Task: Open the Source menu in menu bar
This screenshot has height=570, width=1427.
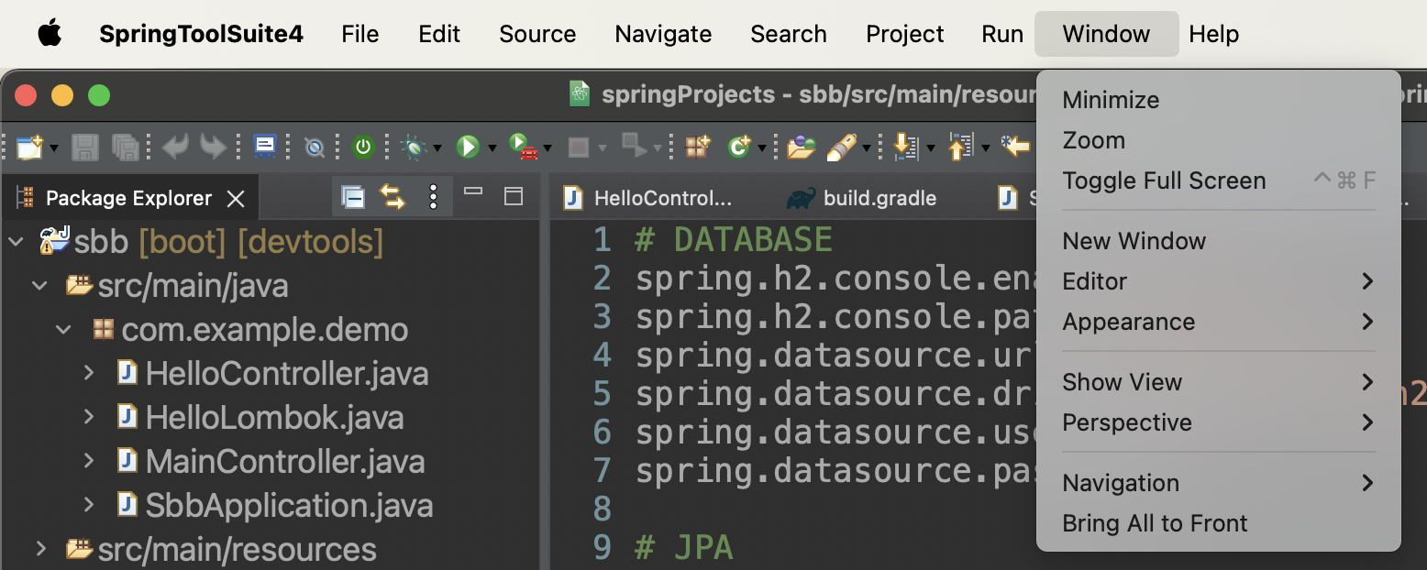Action: (x=537, y=34)
